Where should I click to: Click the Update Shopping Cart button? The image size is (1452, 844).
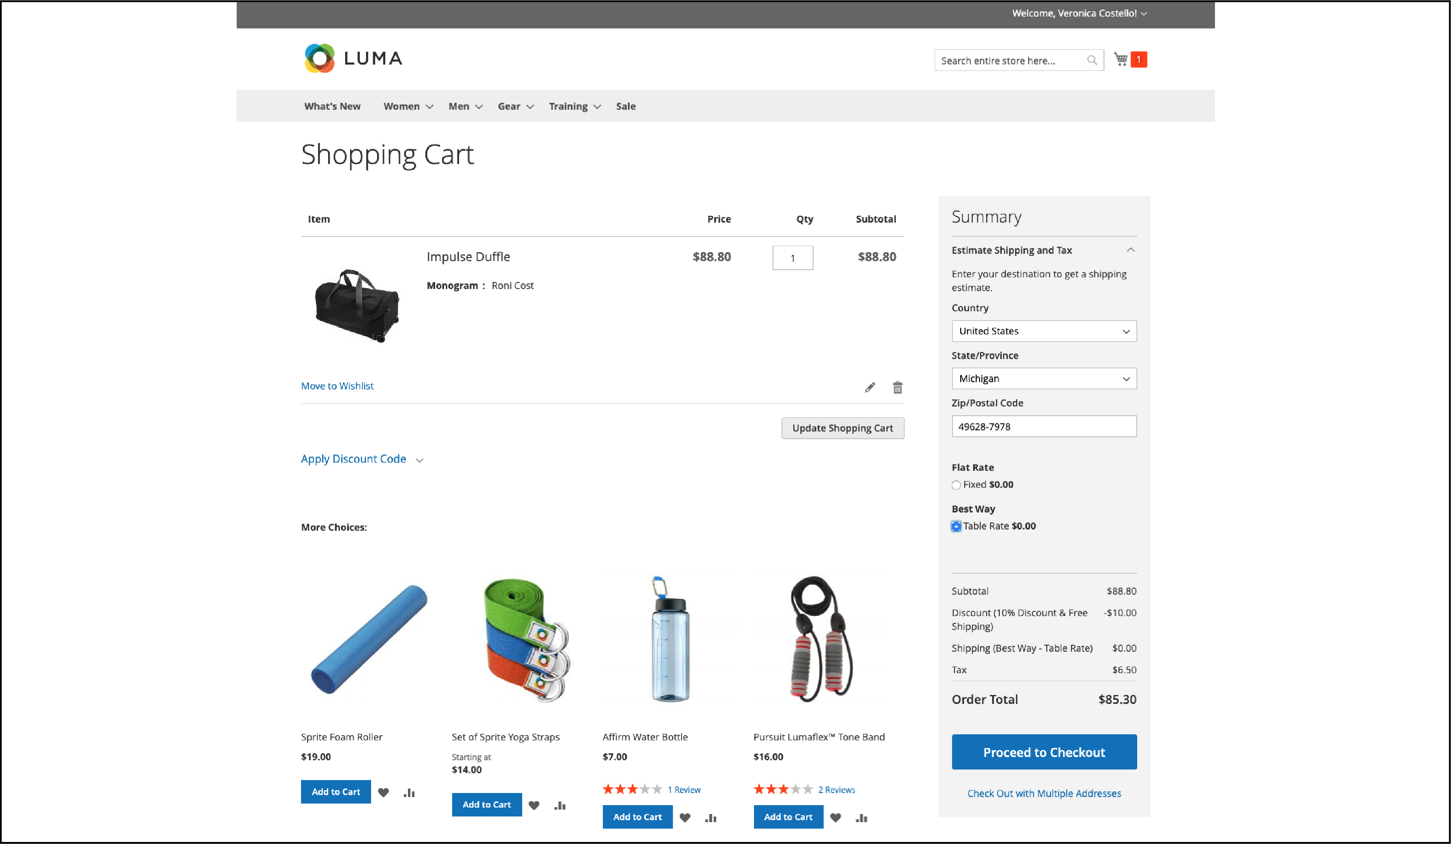[843, 428]
